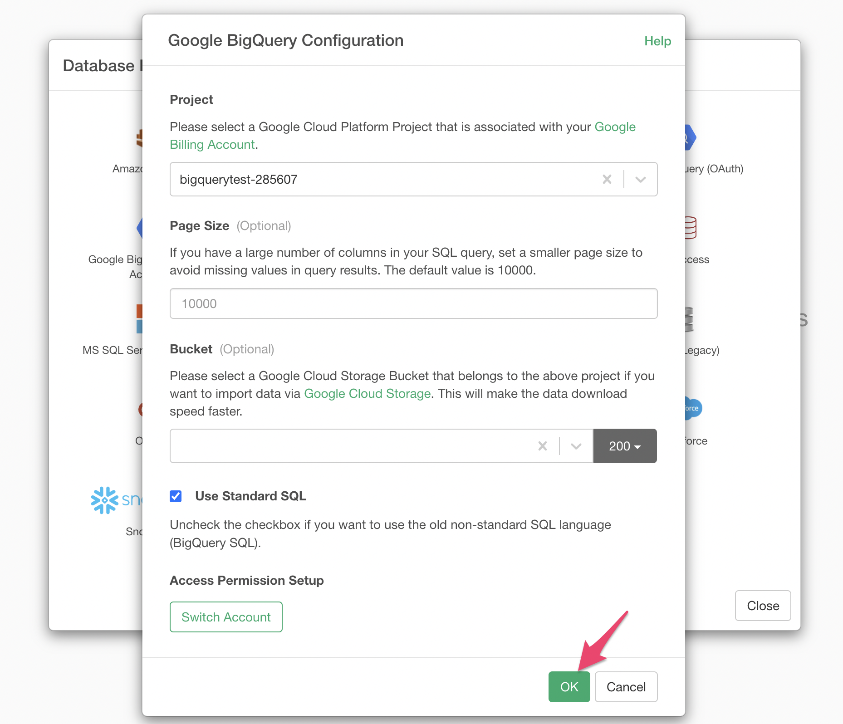This screenshot has width=843, height=724.
Task: Open the 200 dropdown next to Bucket
Action: tap(625, 446)
